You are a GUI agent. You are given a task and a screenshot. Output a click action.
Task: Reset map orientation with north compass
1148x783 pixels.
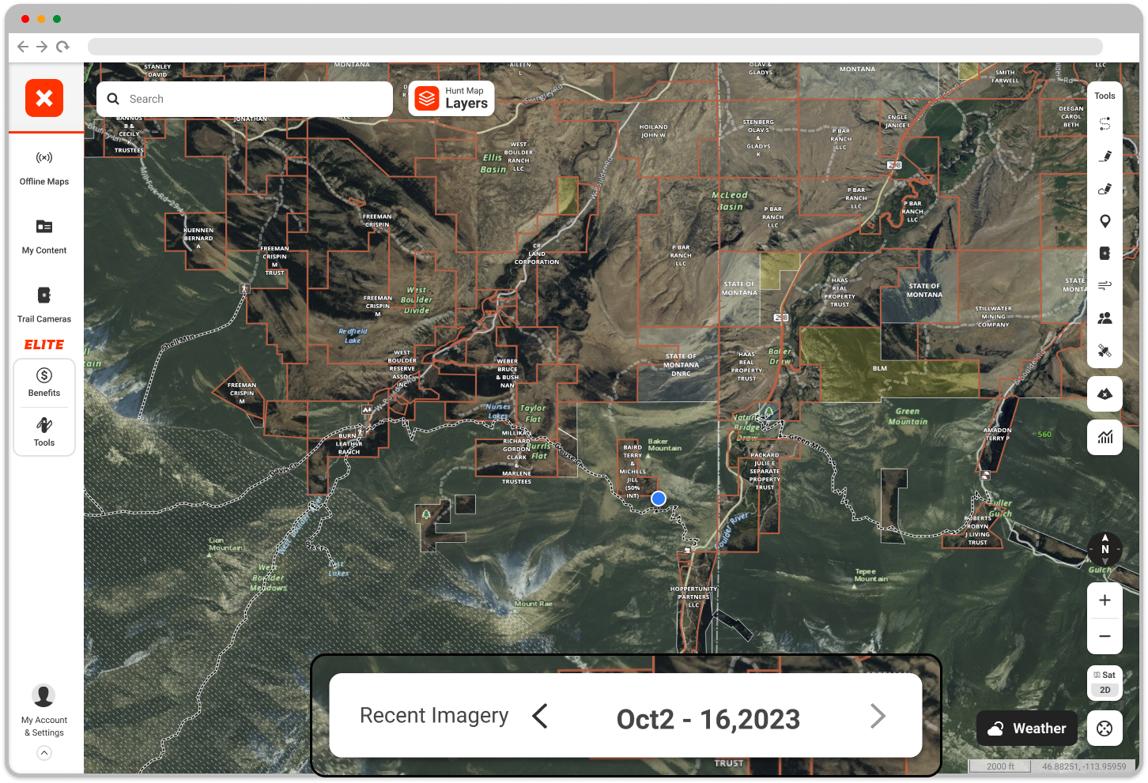(1105, 549)
